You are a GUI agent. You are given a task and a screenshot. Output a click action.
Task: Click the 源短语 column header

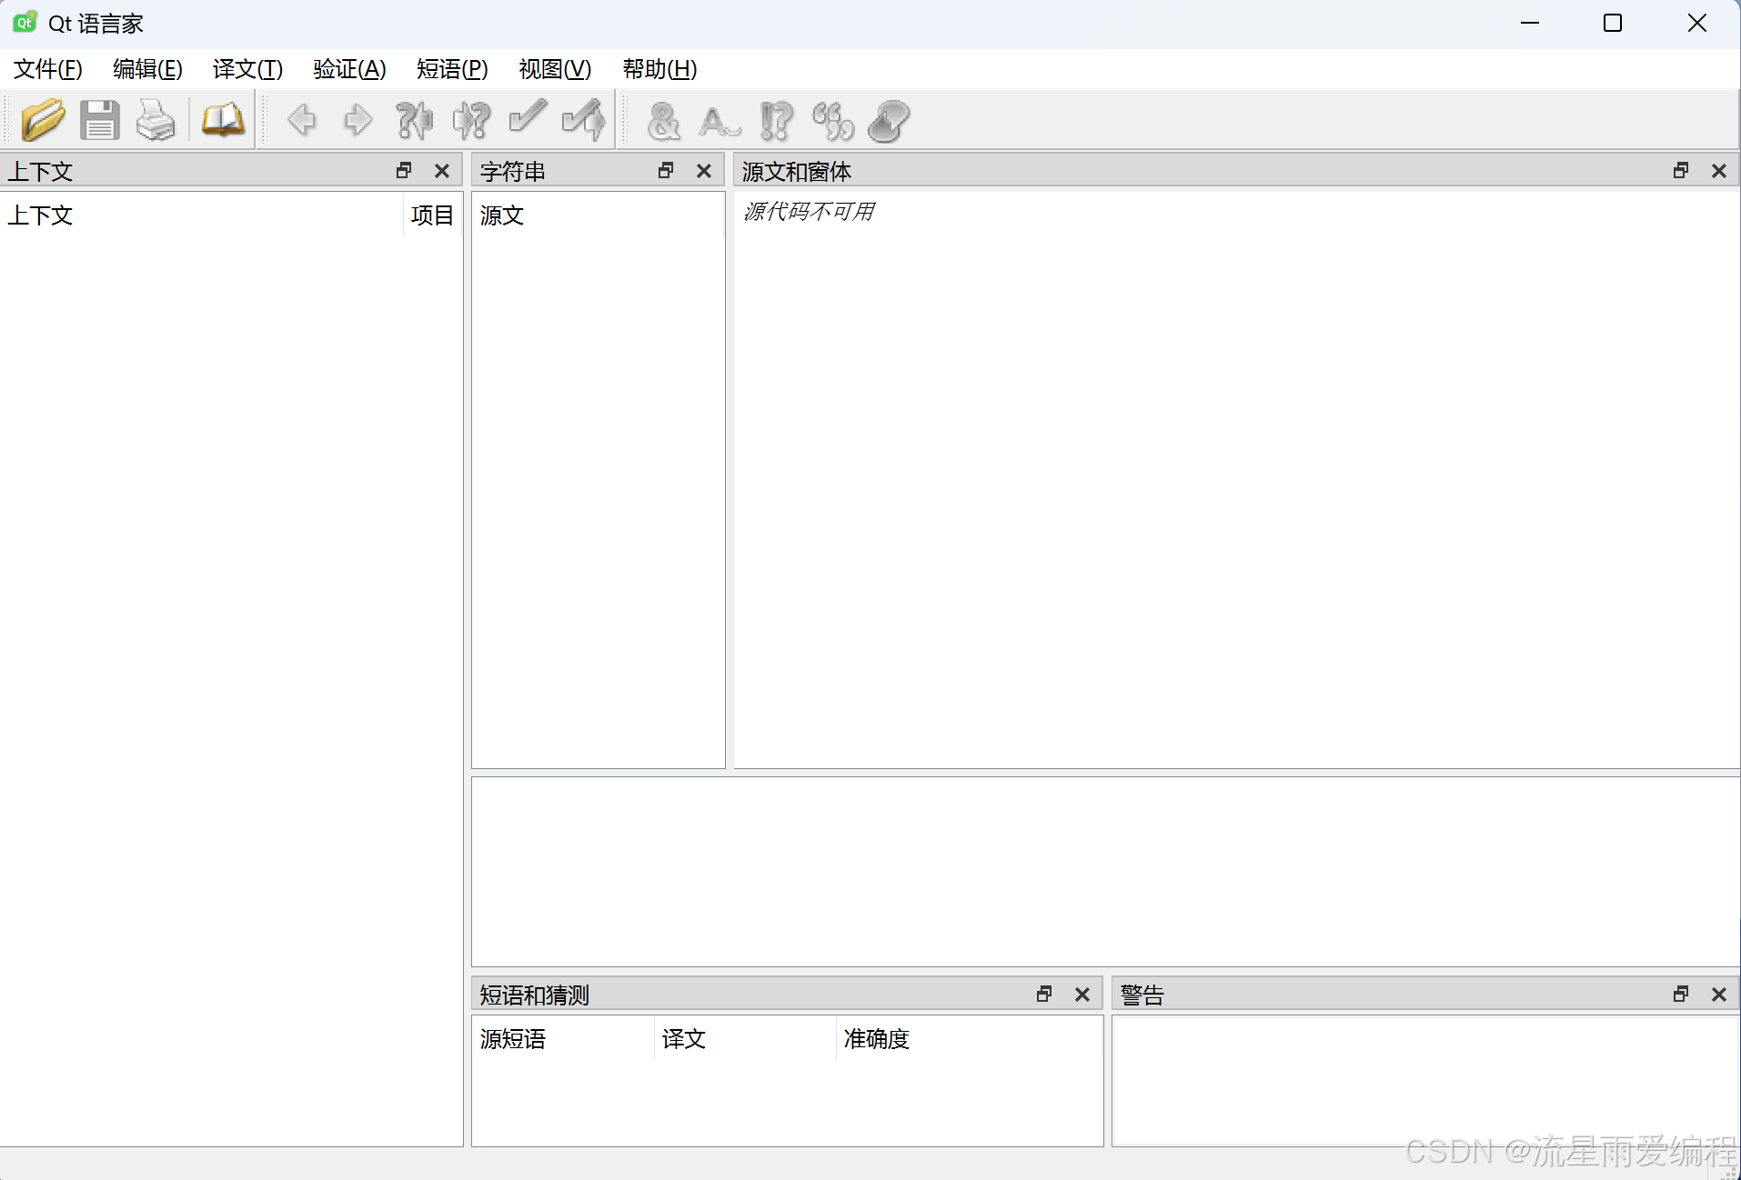pyautogui.click(x=563, y=1038)
